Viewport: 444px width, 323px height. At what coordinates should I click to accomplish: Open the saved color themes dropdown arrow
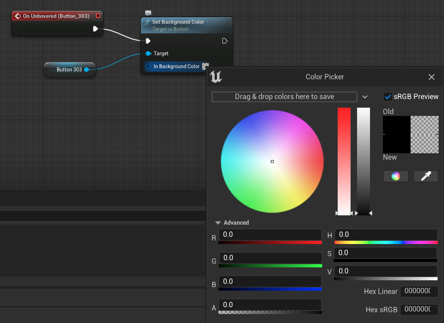point(365,97)
